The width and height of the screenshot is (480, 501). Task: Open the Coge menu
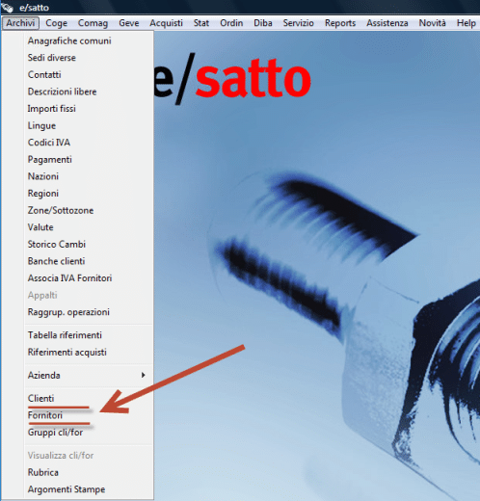[56, 23]
